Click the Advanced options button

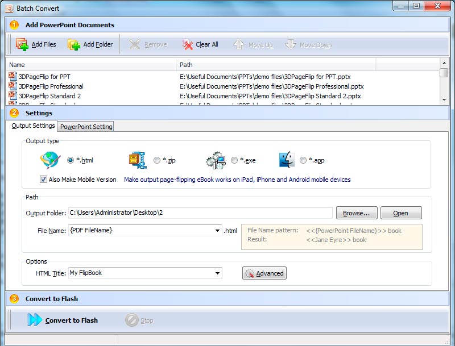264,273
